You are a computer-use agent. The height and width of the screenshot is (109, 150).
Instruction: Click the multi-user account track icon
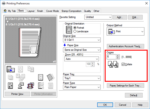pos(31,86)
